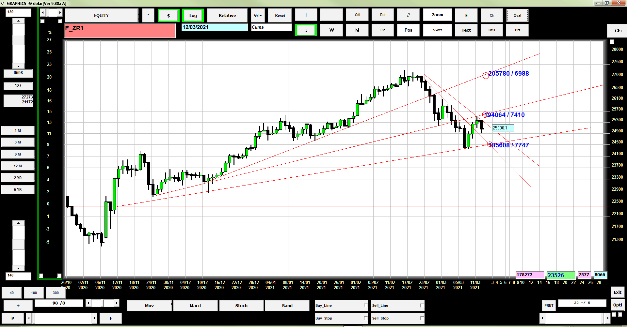Click the Pos button
Image resolution: width=627 pixels, height=327 pixels.
408,30
